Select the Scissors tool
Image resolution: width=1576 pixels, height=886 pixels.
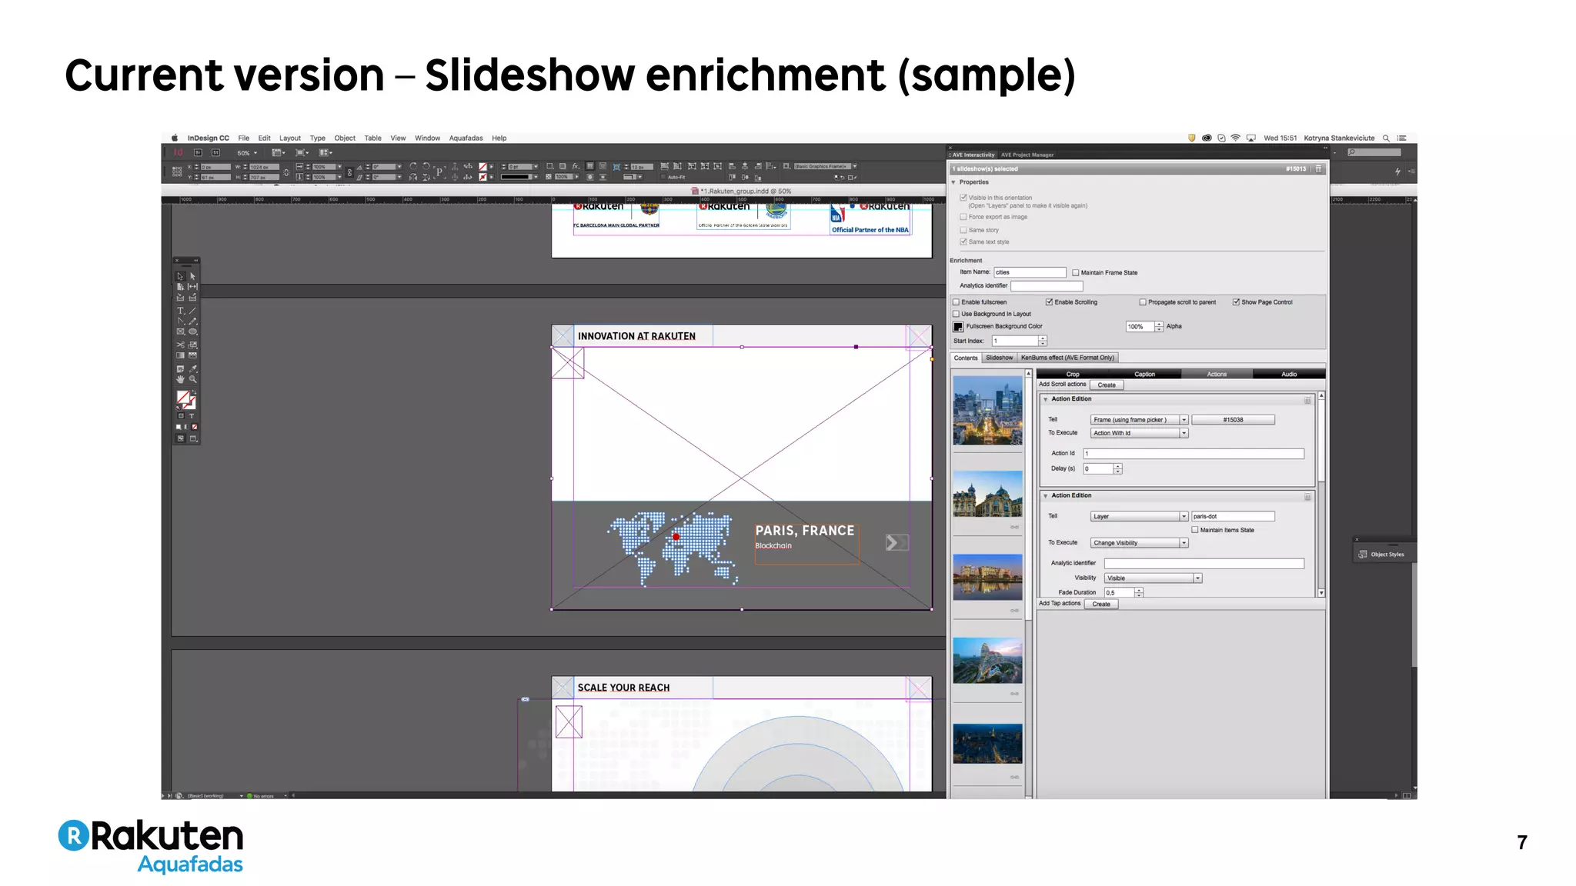coord(180,345)
